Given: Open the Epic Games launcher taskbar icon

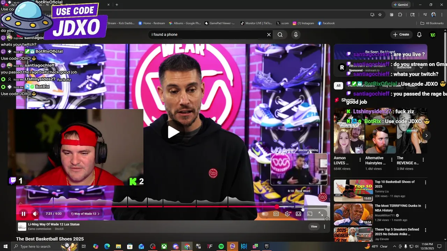Looking at the screenshot, I should [267, 246].
